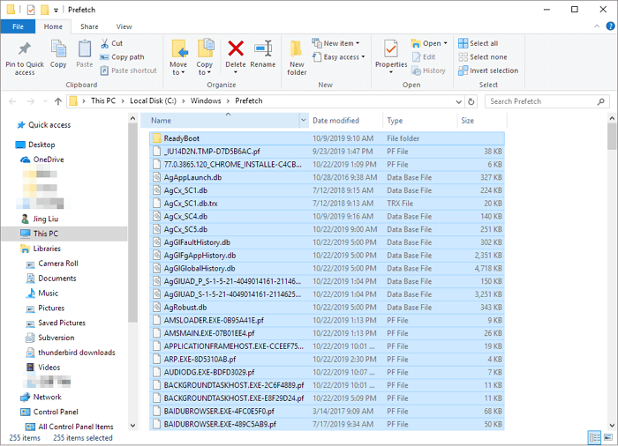
Task: Switch to the Share ribbon tab
Action: (89, 26)
